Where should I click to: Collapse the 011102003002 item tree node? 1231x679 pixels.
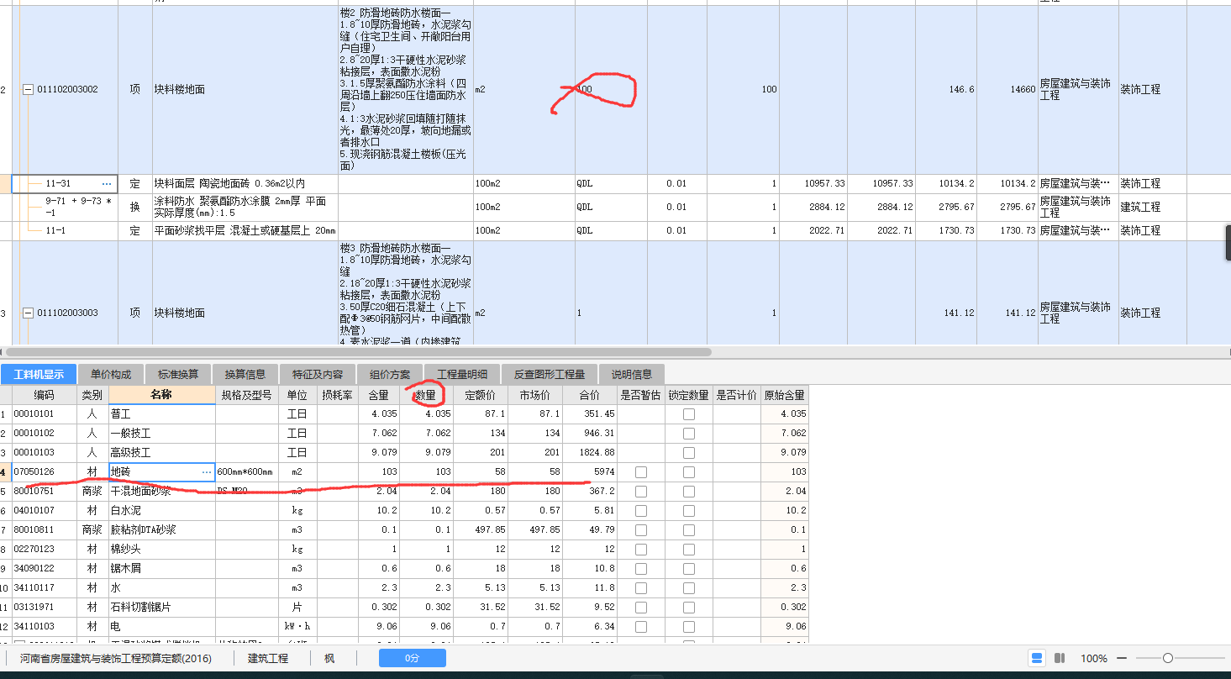(x=28, y=89)
